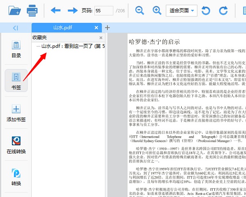Zoom in with the plus magnifier
246x197 pixels.
click(x=157, y=11)
